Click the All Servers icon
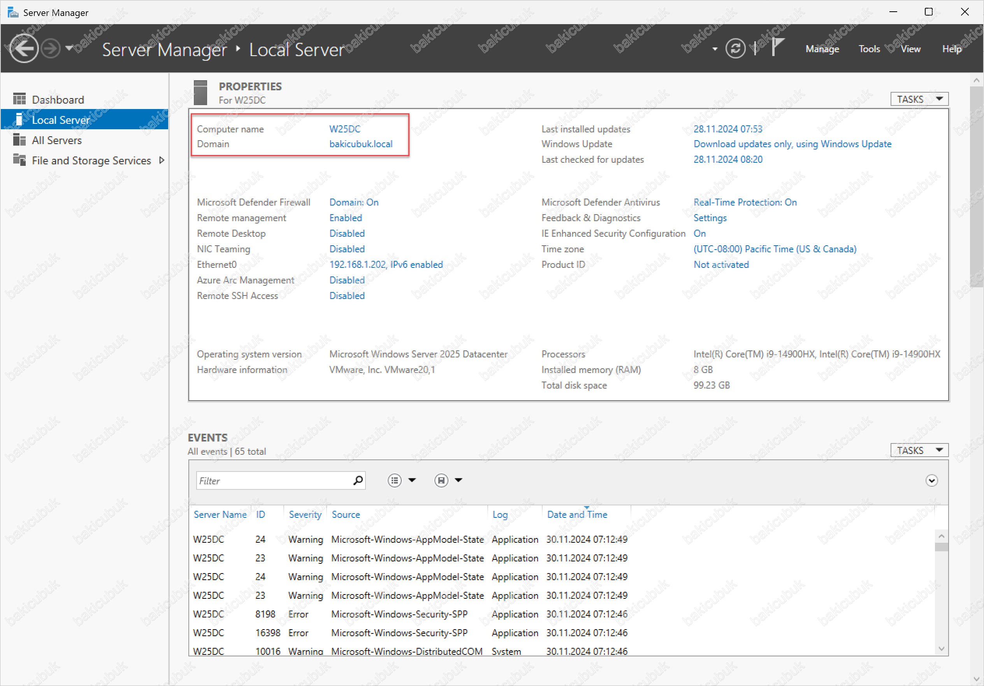The image size is (984, 686). [19, 140]
